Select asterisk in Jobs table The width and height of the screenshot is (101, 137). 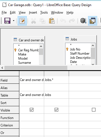click(x=71, y=45)
